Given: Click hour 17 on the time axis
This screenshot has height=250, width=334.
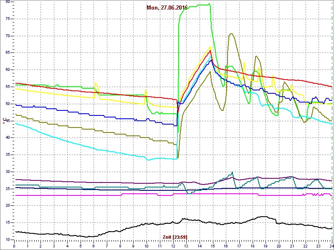Looking at the screenshot, I should pos(239,246).
